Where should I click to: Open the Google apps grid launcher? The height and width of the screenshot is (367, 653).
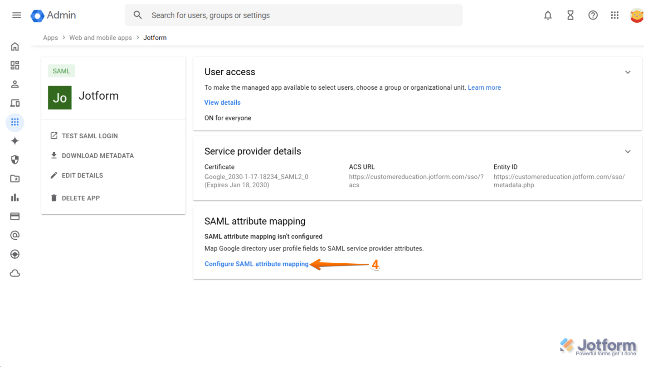pos(614,15)
